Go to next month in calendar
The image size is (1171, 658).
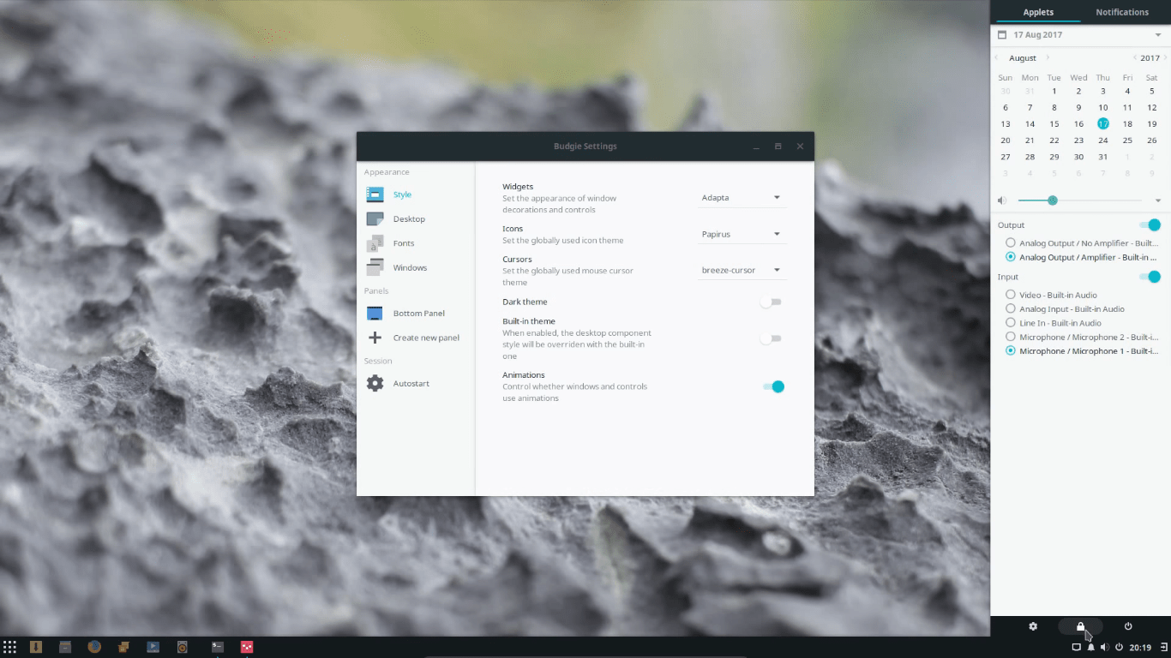[1048, 58]
